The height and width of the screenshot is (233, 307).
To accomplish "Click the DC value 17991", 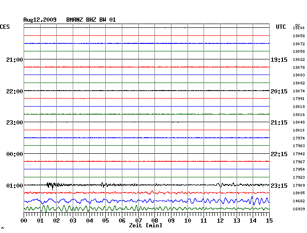I will pyautogui.click(x=299, y=99).
